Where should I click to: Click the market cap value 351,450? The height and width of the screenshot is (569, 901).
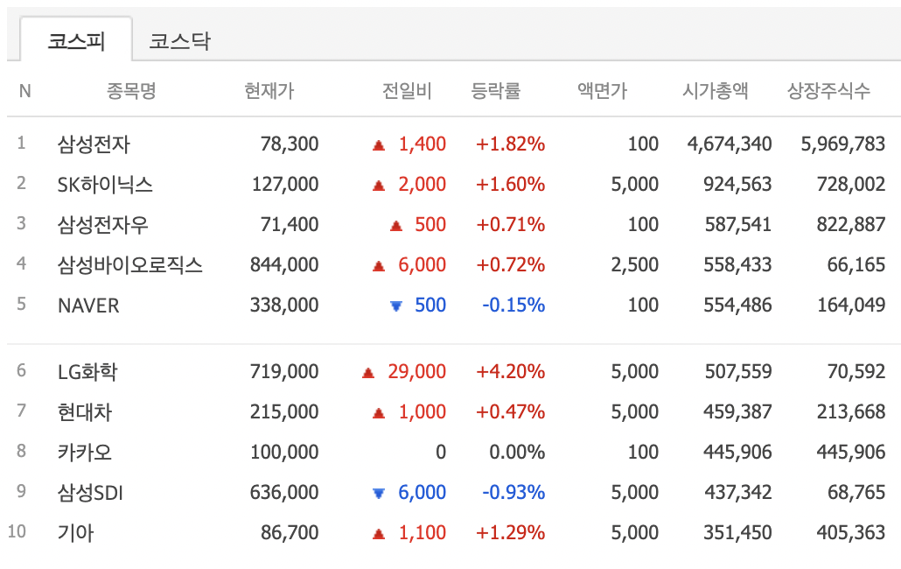[737, 532]
